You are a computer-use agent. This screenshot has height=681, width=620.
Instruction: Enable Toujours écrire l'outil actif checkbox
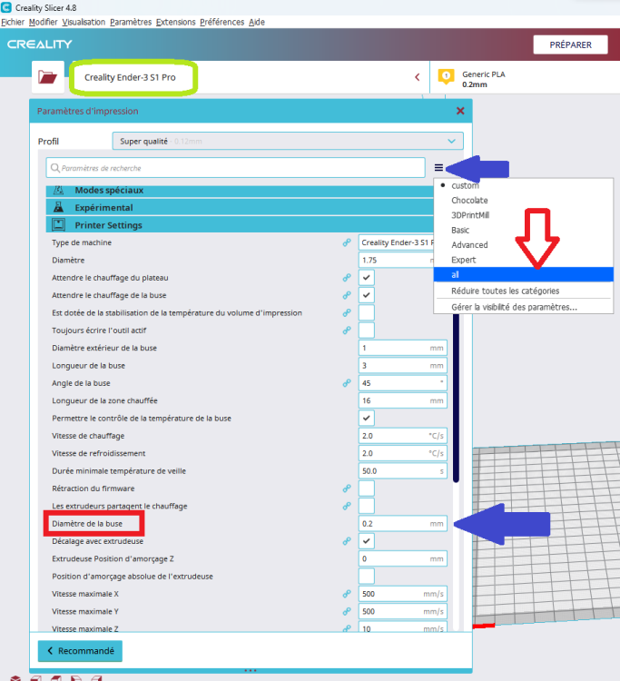tap(367, 331)
